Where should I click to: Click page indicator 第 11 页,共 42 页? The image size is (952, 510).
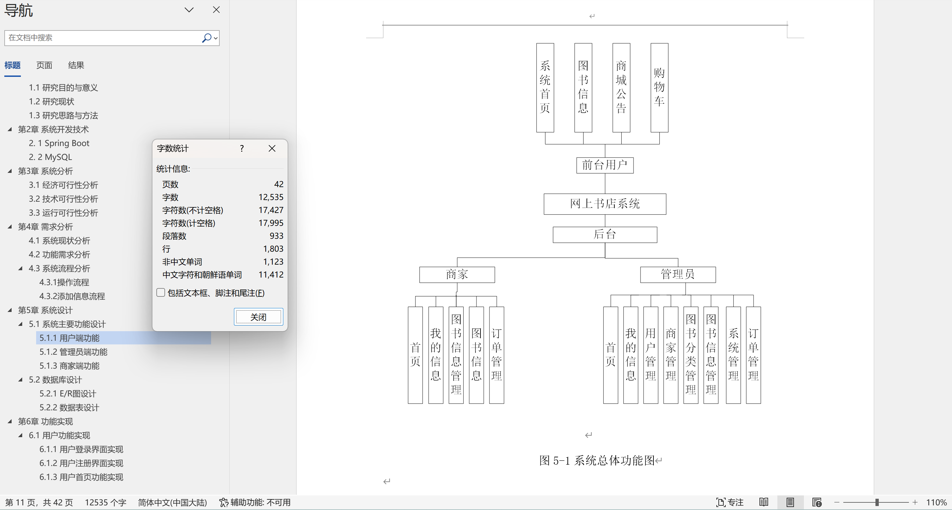[x=39, y=503]
